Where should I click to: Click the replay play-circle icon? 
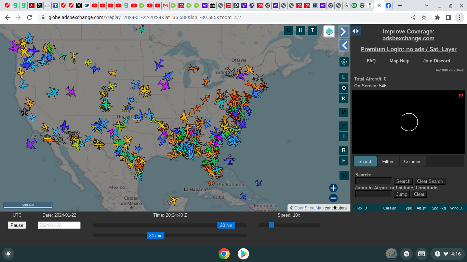[344, 176]
